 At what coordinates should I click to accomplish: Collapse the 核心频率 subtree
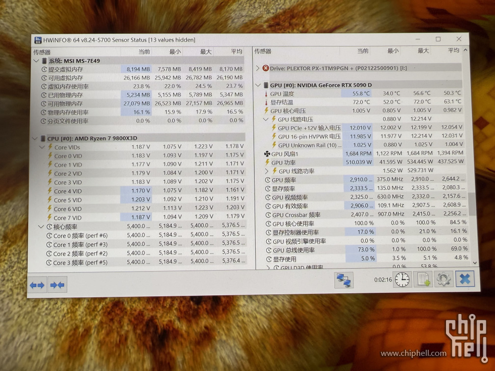click(x=41, y=227)
